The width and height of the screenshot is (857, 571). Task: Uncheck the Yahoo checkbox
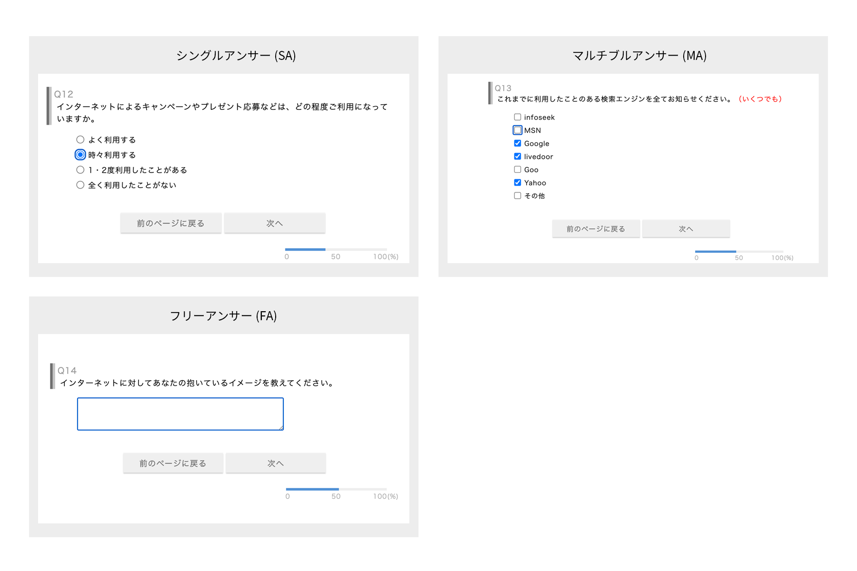coord(518,183)
